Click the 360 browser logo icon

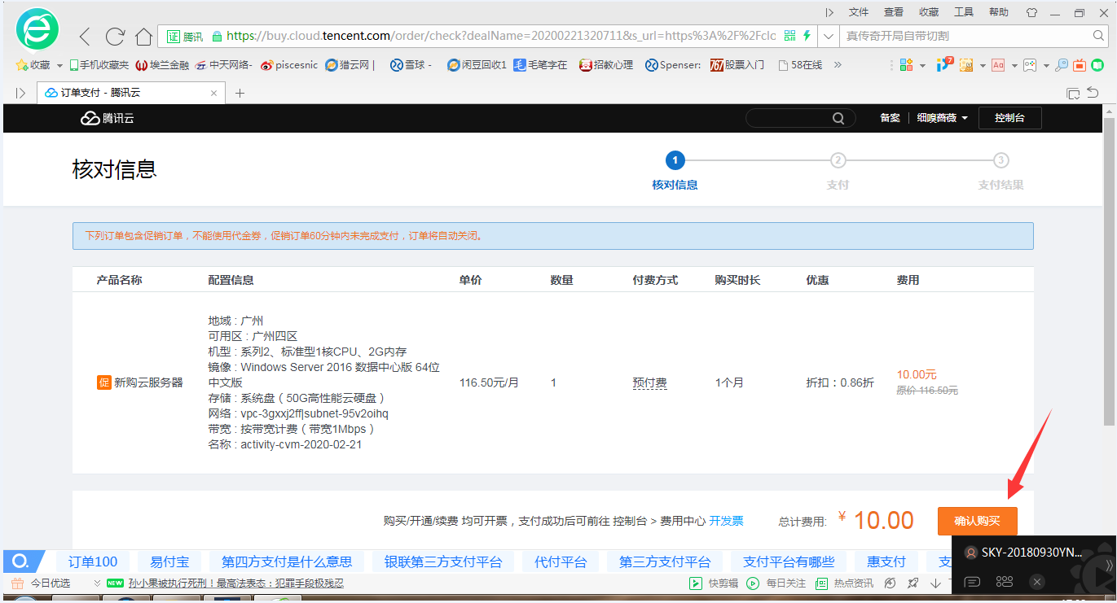(37, 29)
